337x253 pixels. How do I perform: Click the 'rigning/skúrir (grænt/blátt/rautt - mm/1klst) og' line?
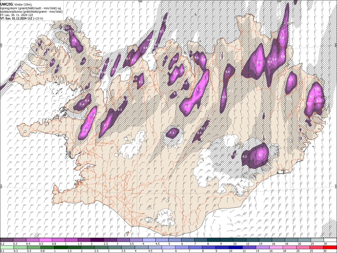31,8
